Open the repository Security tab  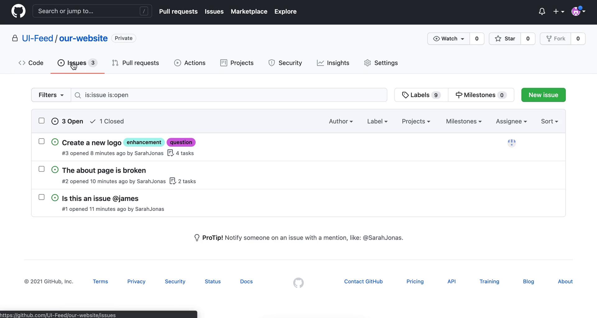tap(285, 63)
